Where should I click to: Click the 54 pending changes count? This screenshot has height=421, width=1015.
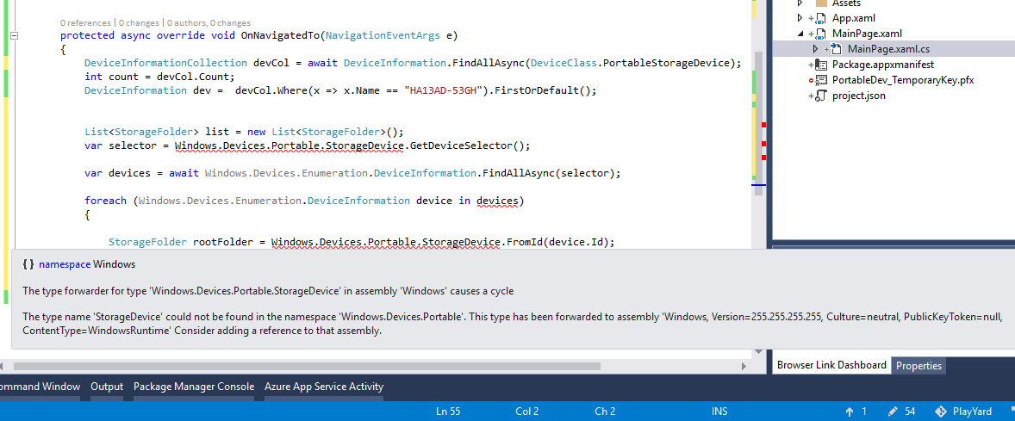coord(910,412)
